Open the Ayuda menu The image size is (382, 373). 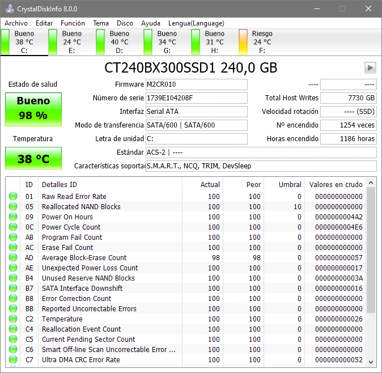[x=151, y=23]
